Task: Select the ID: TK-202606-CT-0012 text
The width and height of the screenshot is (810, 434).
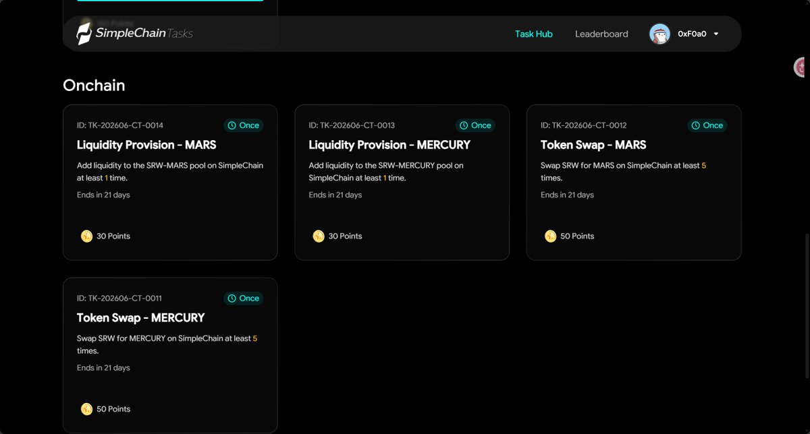Action: click(584, 125)
